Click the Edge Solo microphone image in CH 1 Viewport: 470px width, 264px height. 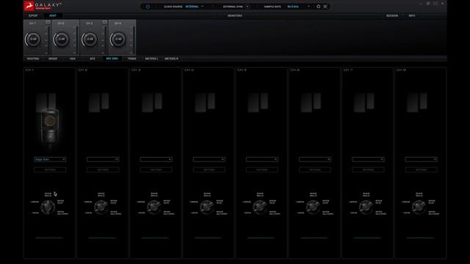click(x=49, y=129)
